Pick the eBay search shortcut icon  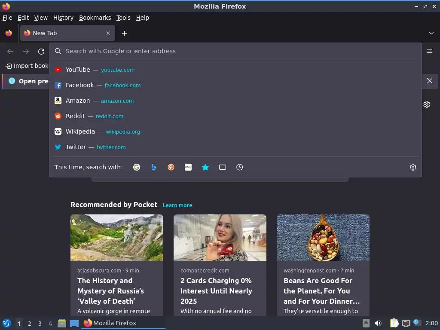188,167
